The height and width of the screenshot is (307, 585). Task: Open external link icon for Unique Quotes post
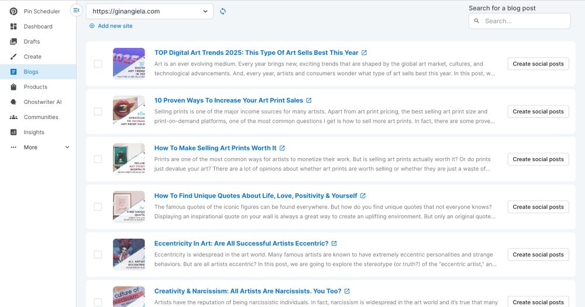[363, 196]
